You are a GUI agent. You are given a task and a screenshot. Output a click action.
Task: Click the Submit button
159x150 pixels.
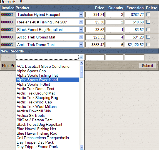click(147, 66)
